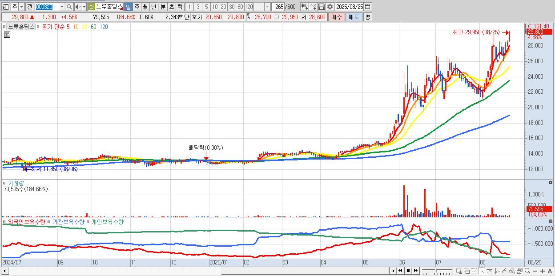Select the 년 yearly period toggle
This screenshot has height=276, width=555.
[x=153, y=7]
